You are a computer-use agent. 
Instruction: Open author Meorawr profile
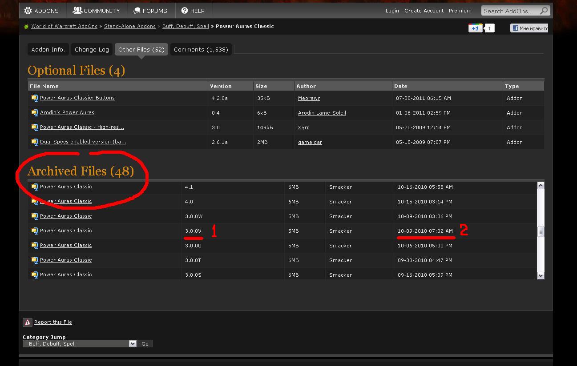(x=309, y=98)
